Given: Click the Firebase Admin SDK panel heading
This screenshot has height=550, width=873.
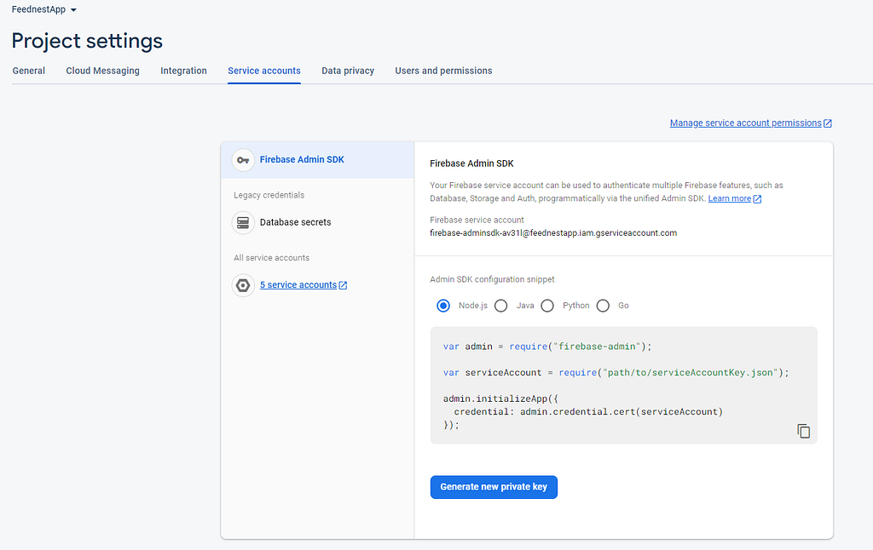Looking at the screenshot, I should [471, 163].
